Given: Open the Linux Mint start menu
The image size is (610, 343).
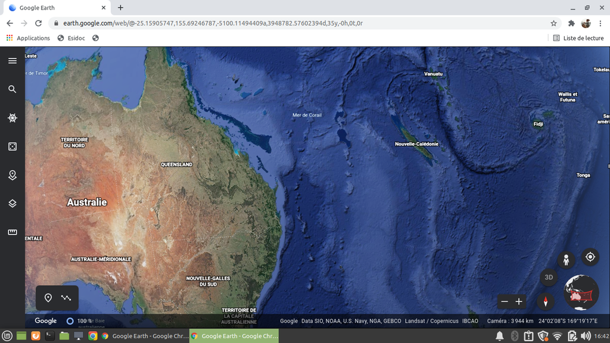Looking at the screenshot, I should tap(7, 336).
